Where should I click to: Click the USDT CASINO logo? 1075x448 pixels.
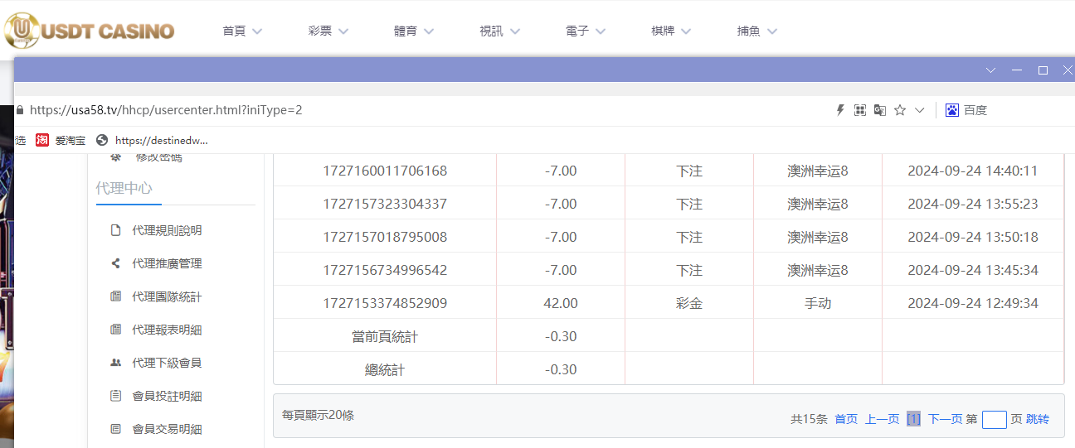pos(90,31)
